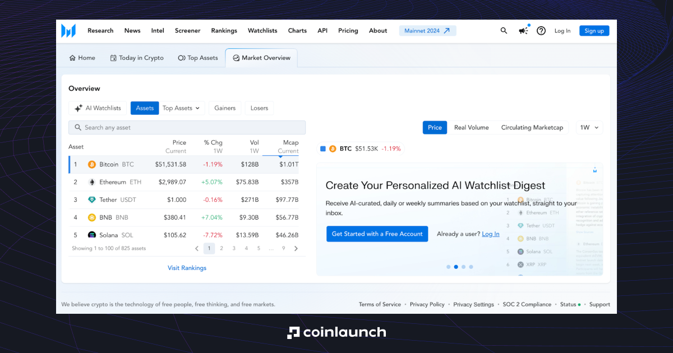673x353 pixels.
Task: Go to the previous assets page
Action: (197, 248)
